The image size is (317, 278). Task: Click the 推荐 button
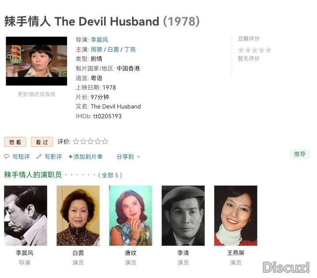click(300, 154)
